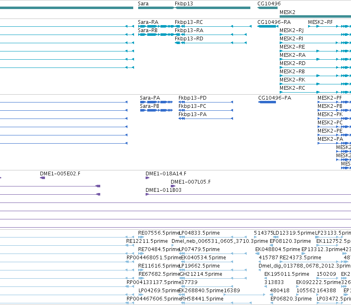Image resolution: width=351 pixels, height=305 pixels.
Task: Select EST EK048804.5prime
Action: (x=257, y=254)
